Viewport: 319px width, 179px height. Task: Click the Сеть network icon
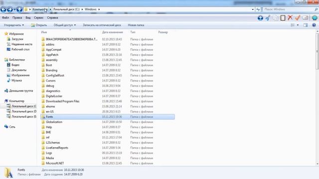click(x=6, y=127)
